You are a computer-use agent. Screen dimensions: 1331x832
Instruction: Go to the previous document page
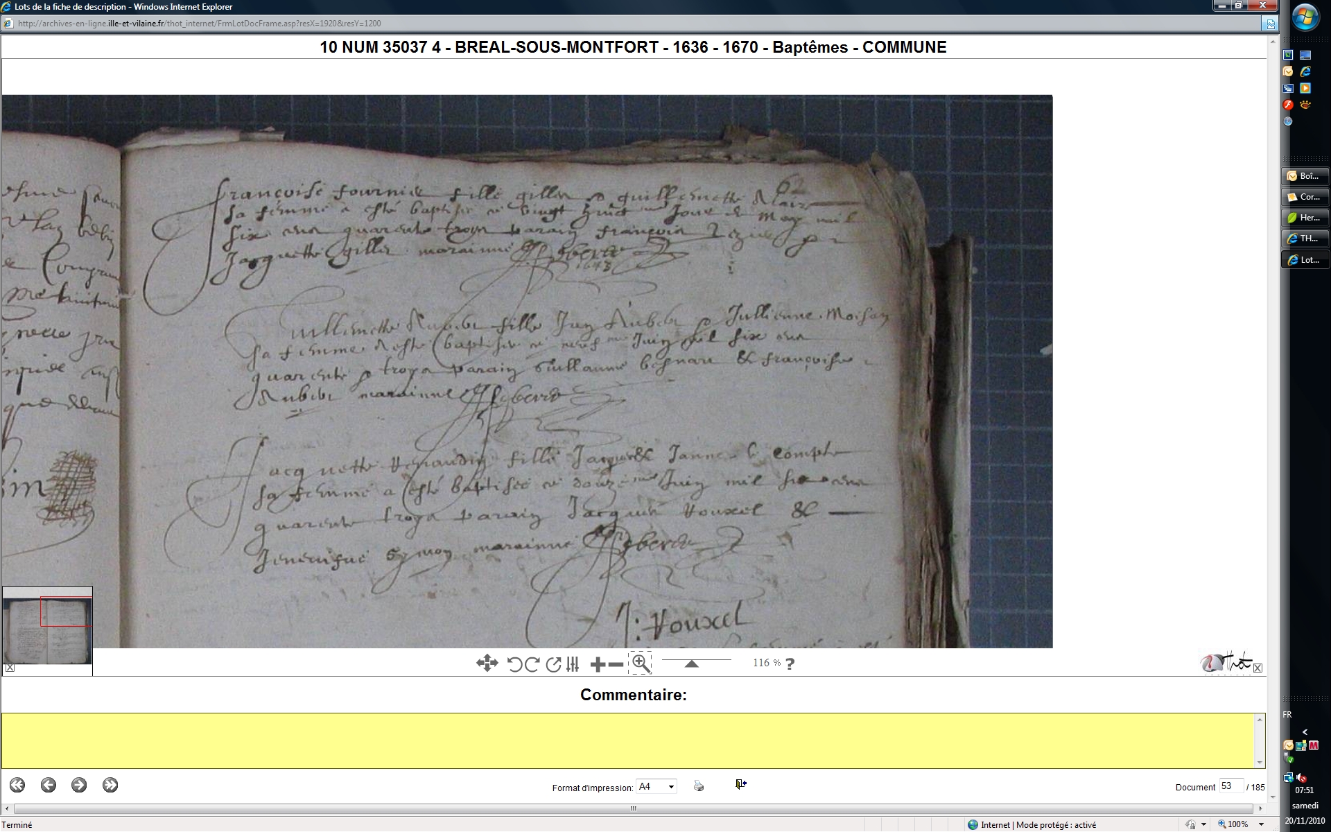pos(49,785)
